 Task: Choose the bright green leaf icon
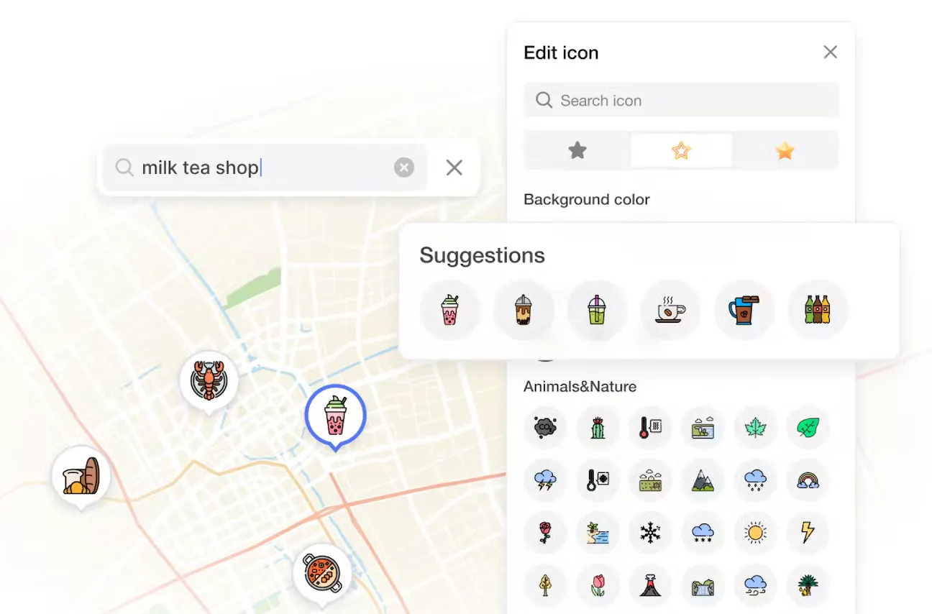pos(808,428)
